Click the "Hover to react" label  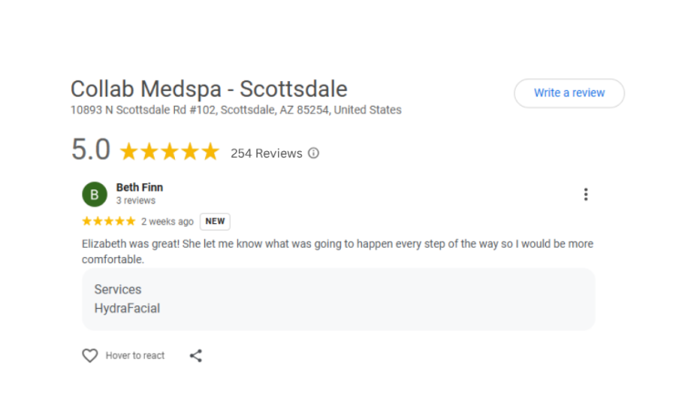click(x=135, y=355)
